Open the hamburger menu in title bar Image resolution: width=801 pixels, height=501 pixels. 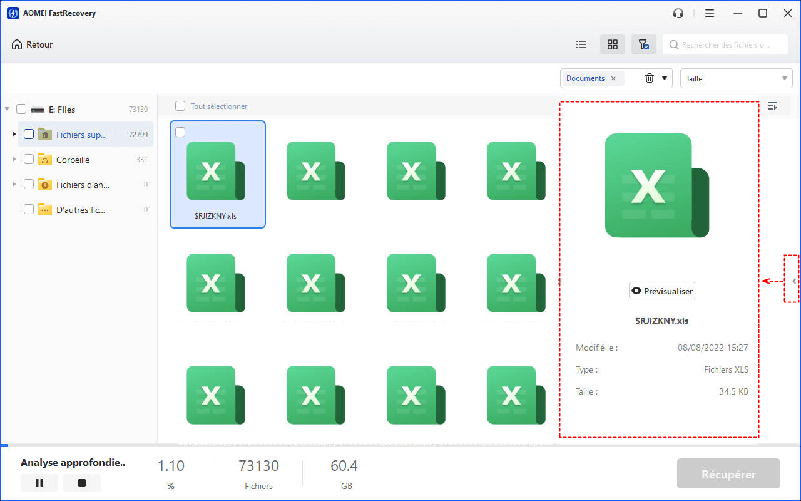(709, 13)
